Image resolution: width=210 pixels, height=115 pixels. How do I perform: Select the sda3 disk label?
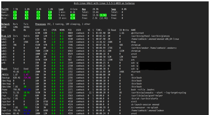pyautogui.click(x=4, y=45)
